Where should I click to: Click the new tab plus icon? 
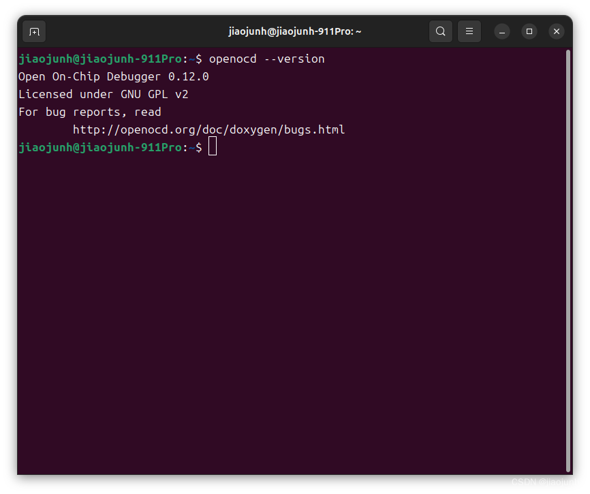click(33, 31)
